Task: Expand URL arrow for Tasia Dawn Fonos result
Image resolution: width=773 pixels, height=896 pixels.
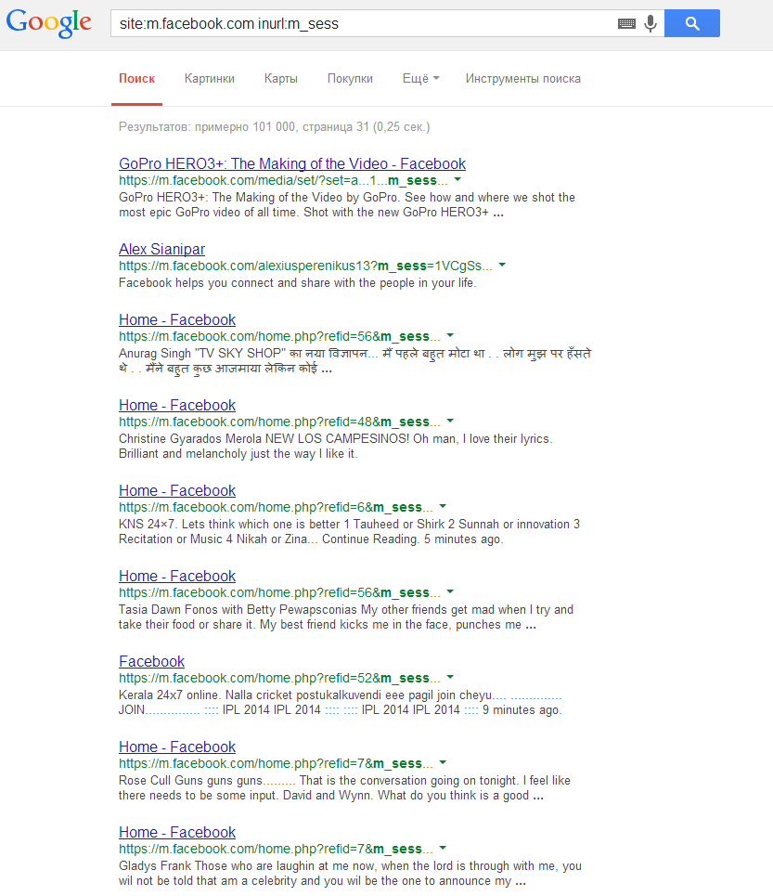Action: tap(450, 592)
